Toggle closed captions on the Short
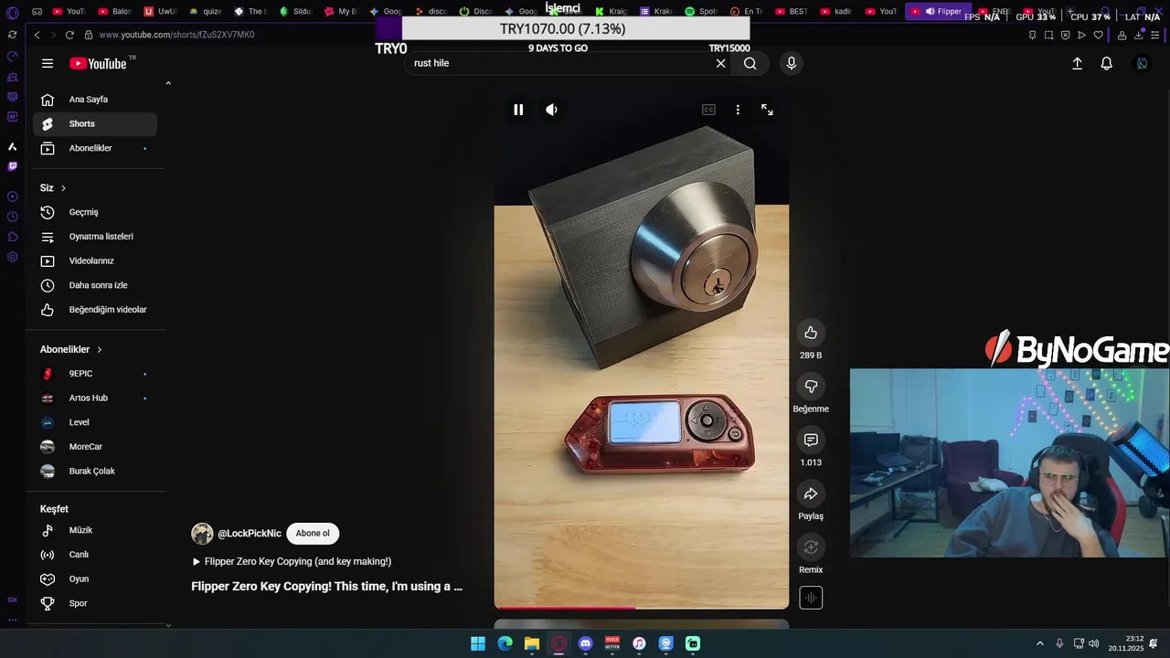 pos(708,110)
